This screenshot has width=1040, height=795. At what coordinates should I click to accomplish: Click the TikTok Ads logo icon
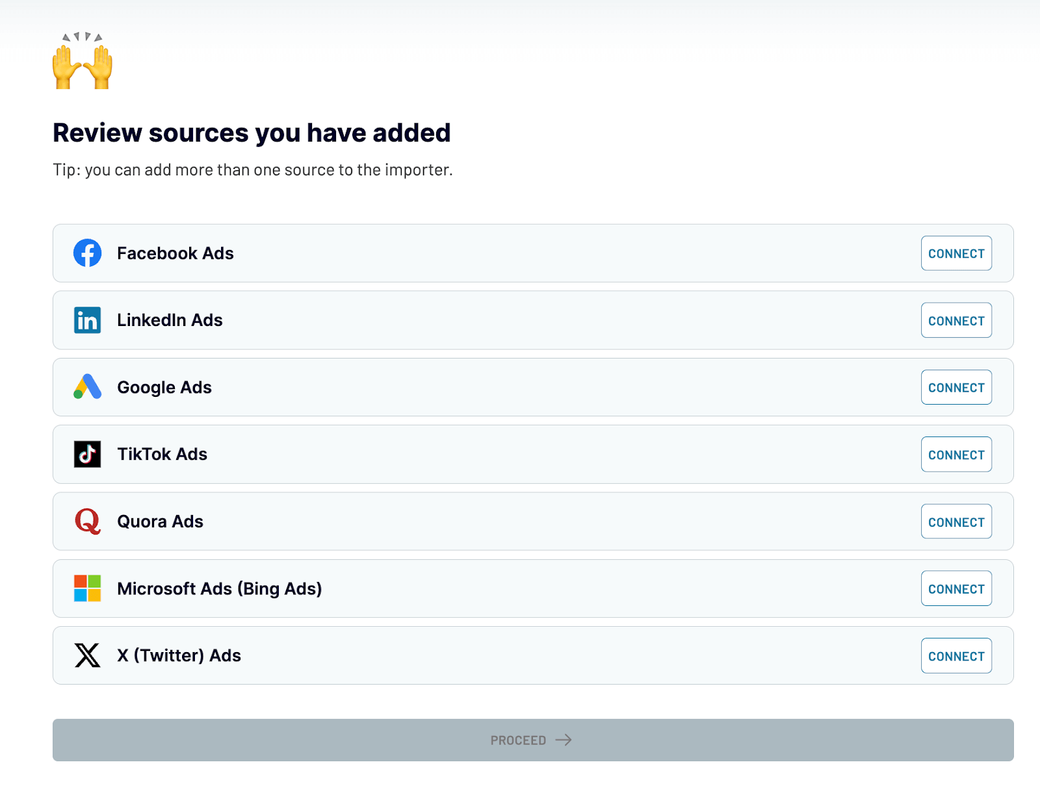pos(87,454)
